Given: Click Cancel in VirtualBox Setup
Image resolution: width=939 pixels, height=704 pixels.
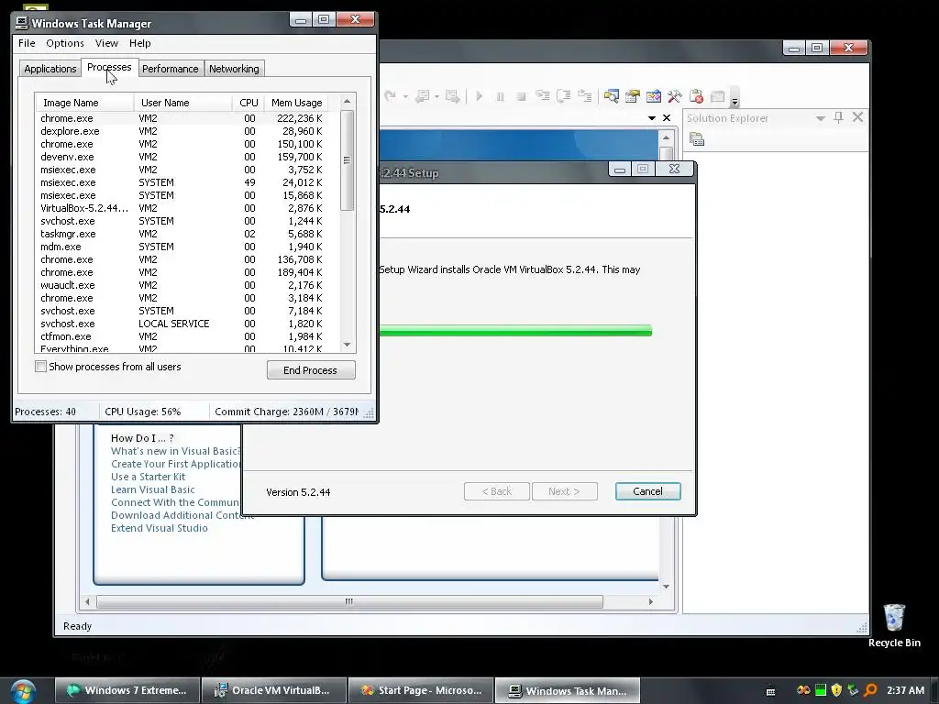Looking at the screenshot, I should coord(648,491).
